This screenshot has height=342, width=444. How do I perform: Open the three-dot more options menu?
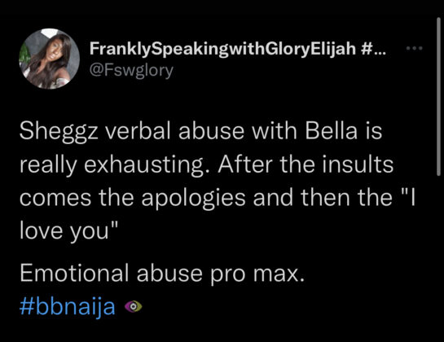tap(415, 48)
